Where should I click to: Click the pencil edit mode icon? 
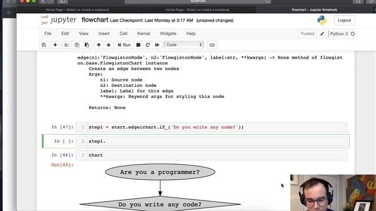click(x=322, y=34)
